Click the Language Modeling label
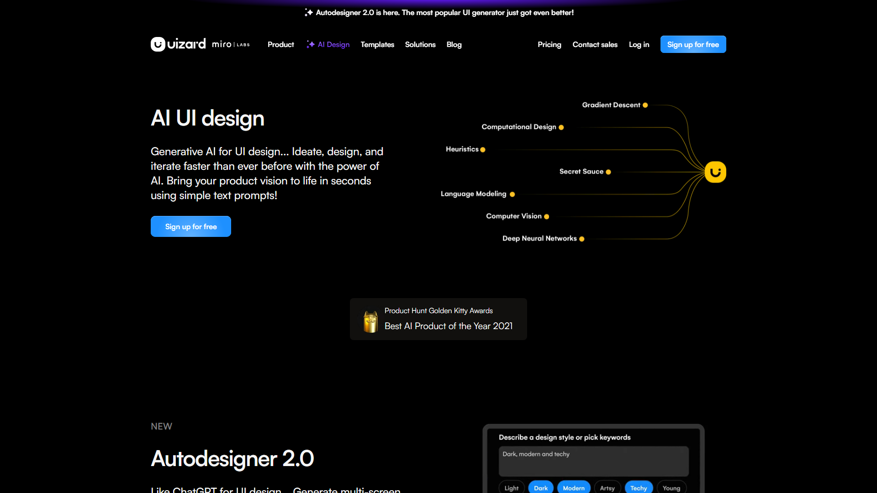This screenshot has width=877, height=493. (x=474, y=194)
